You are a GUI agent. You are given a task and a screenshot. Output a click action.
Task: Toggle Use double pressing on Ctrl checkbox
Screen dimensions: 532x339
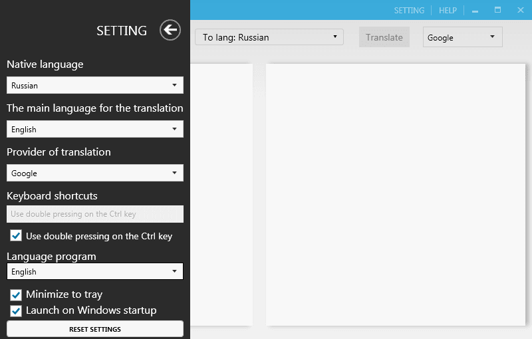[17, 236]
